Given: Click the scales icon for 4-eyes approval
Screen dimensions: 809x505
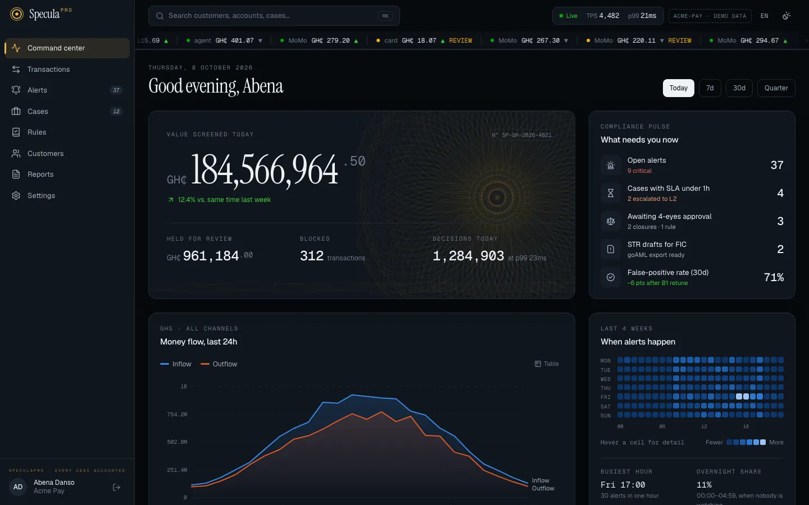Looking at the screenshot, I should click(611, 221).
